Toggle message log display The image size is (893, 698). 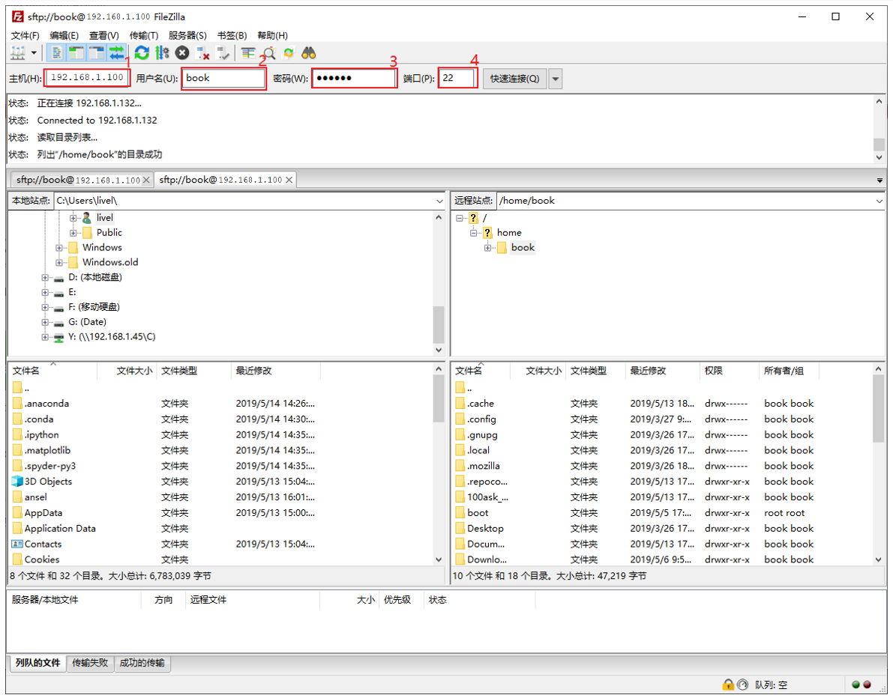point(55,53)
